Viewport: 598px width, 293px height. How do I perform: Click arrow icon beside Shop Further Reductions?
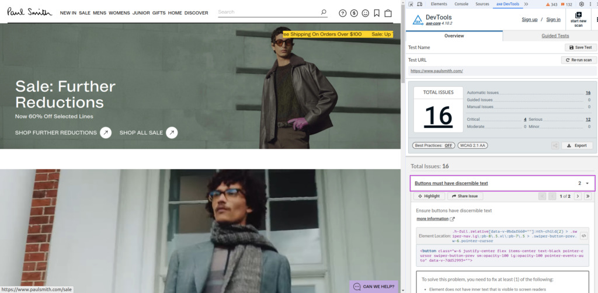coord(106,132)
